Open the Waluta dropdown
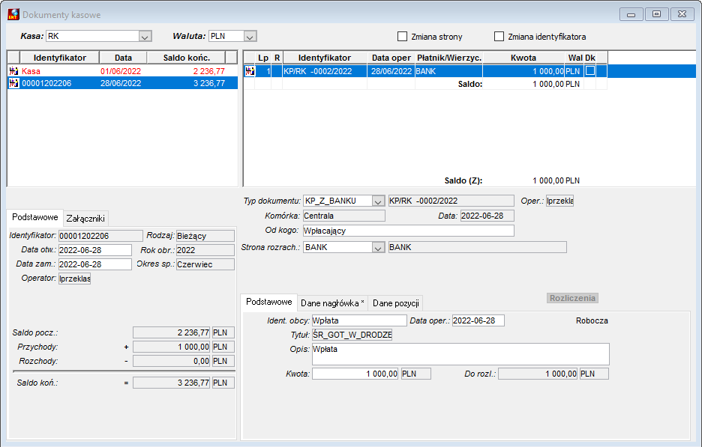This screenshot has width=702, height=447. [250, 36]
